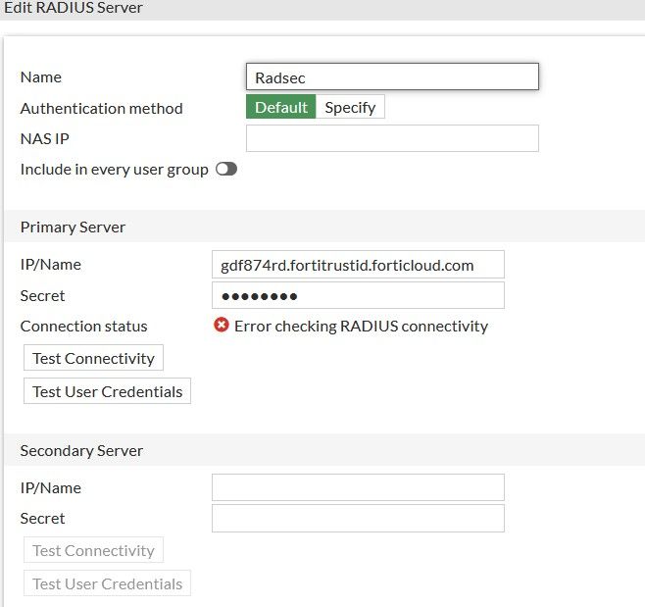Click the Edit RADIUS Server title
The height and width of the screenshot is (607, 645).
(74, 8)
